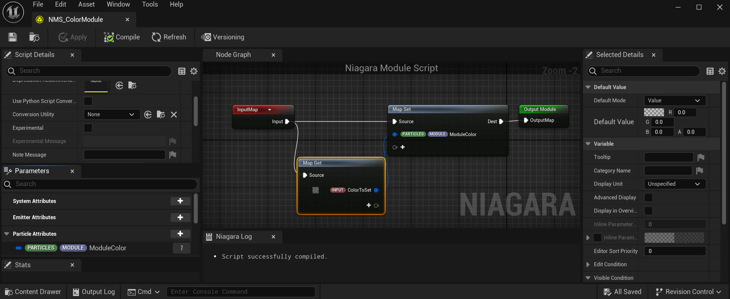Open the Display Unit dropdown
The image size is (730, 299).
[x=675, y=184]
